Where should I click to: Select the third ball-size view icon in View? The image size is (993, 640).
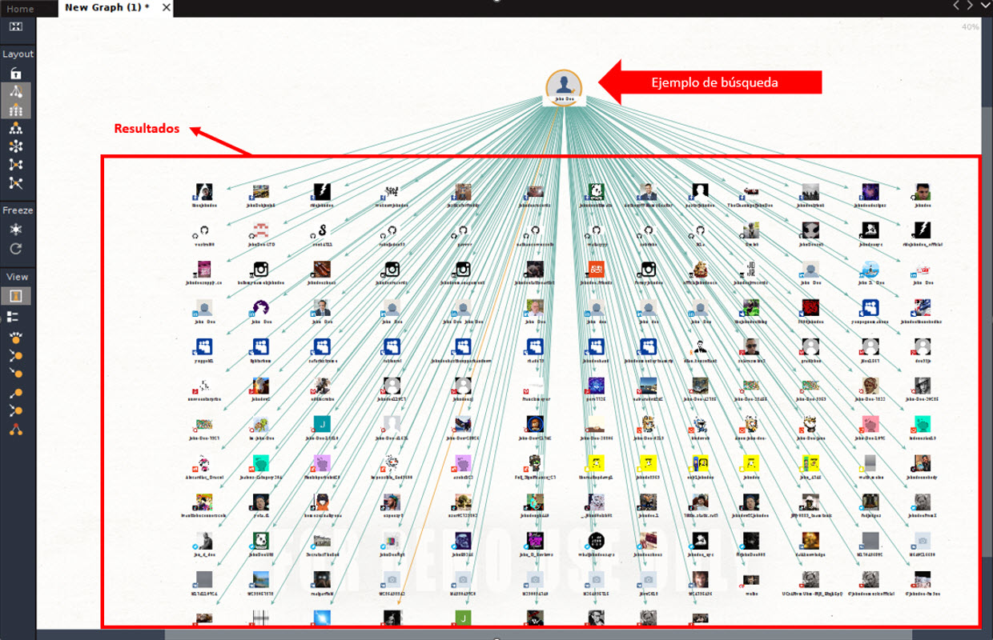tap(16, 373)
